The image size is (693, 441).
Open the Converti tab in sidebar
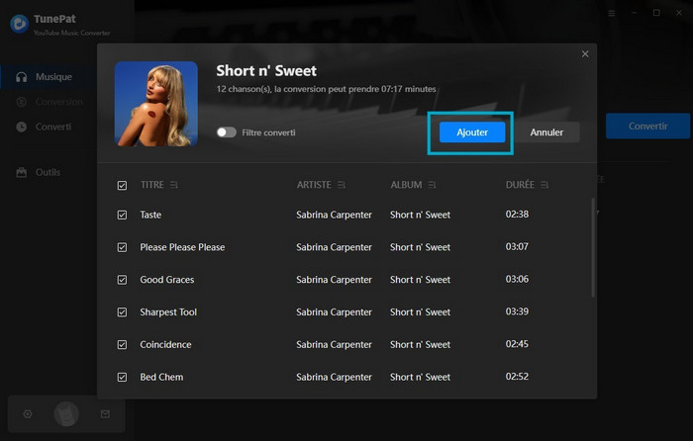pyautogui.click(x=52, y=127)
